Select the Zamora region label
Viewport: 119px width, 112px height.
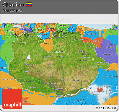point(27,28)
